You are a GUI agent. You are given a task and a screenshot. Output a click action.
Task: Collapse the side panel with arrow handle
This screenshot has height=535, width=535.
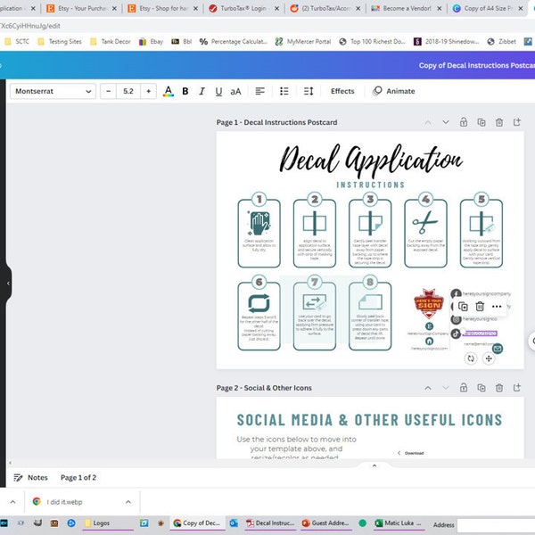[x=8, y=284]
